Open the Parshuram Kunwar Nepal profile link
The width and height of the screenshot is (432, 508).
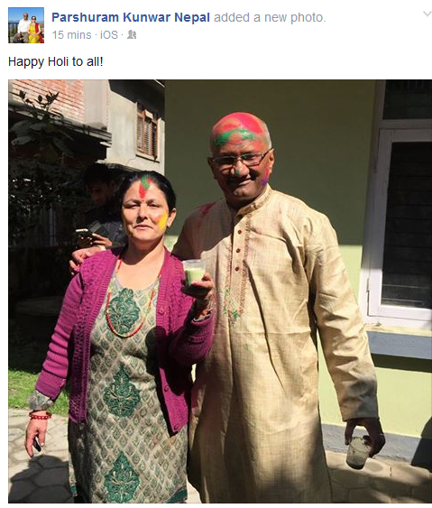(x=131, y=17)
